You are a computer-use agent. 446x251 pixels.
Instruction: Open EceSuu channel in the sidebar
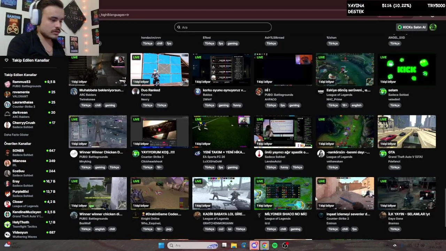click(x=30, y=173)
